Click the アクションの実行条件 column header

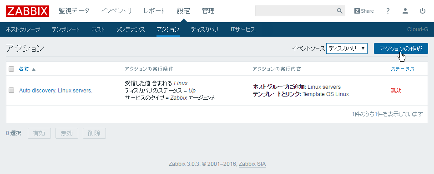[x=149, y=69]
